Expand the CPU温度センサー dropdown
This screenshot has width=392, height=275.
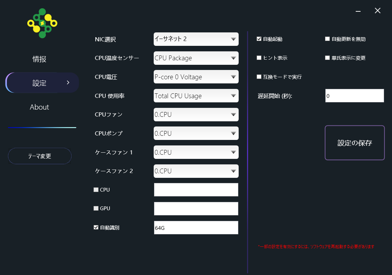[196, 58]
